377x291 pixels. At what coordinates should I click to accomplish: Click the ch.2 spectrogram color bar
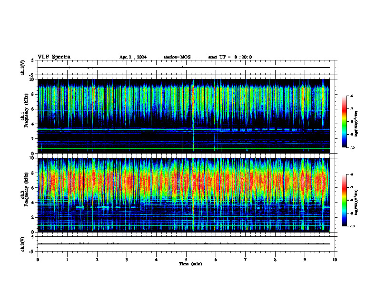(344, 200)
